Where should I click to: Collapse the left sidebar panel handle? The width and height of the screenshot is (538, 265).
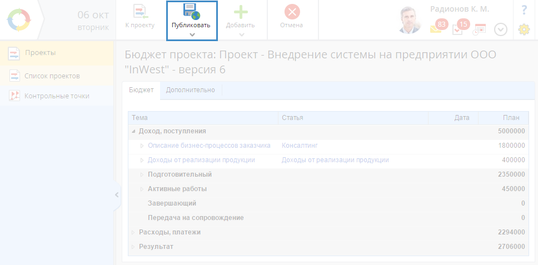[x=117, y=194]
